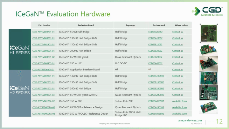
Task: Click Contact us for CGD-ASYEVB02201-01
Action: 177,82
